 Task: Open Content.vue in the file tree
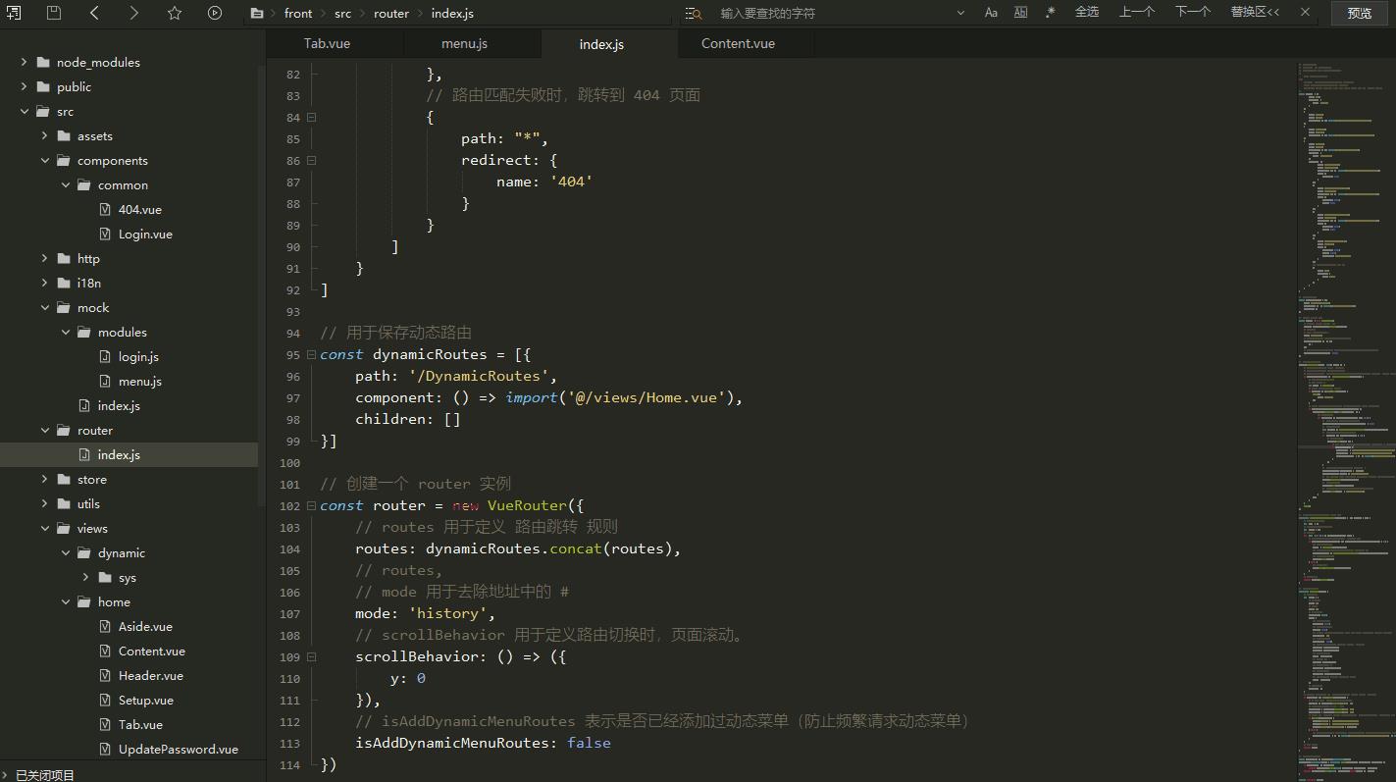152,651
